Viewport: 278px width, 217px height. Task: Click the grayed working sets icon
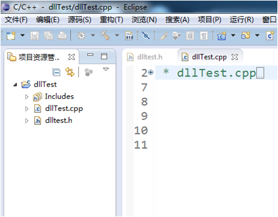click(x=89, y=72)
